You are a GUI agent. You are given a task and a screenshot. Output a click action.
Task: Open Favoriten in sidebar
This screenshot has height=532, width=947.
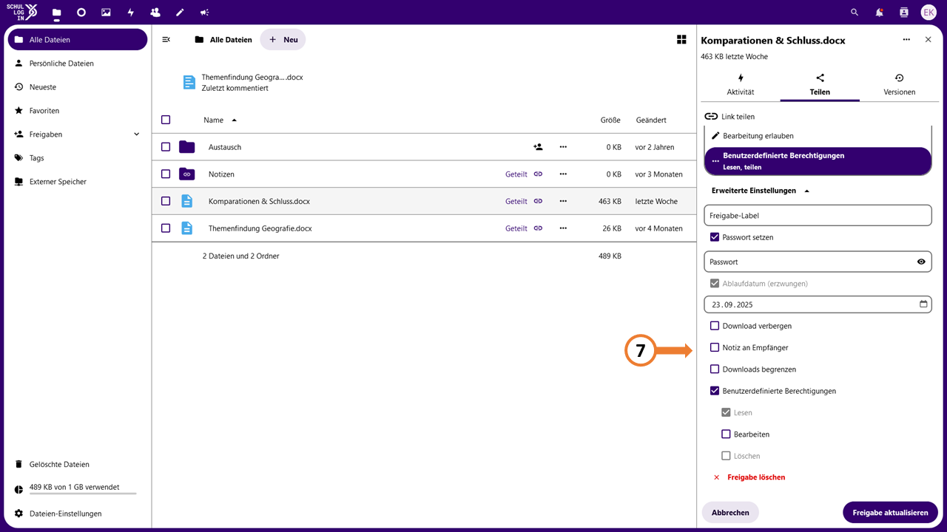coord(78,111)
